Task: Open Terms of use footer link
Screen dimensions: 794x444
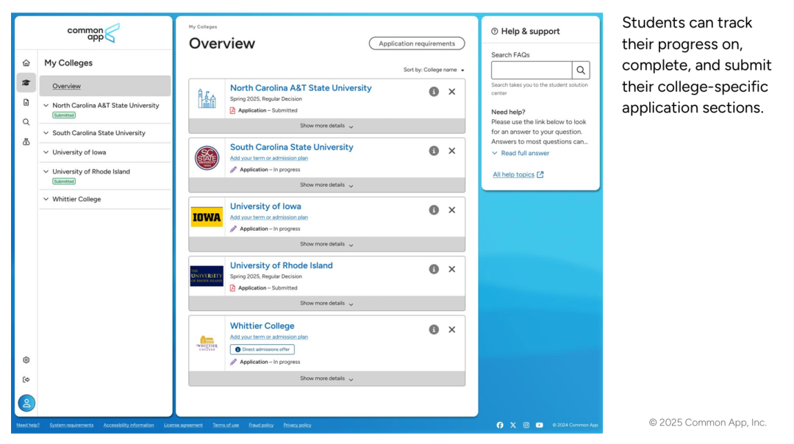Action: 226,426
